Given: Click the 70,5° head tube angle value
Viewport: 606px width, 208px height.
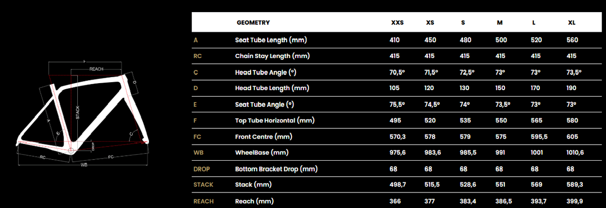Looking at the screenshot, I should pos(398,72).
